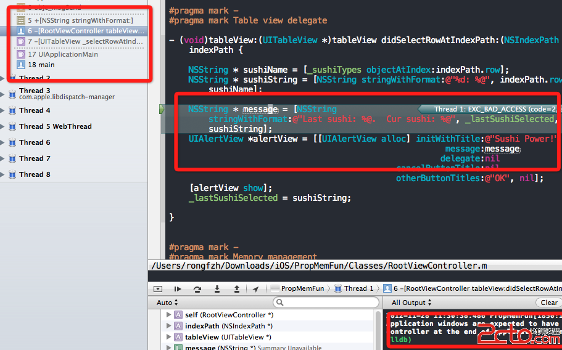The height and width of the screenshot is (350, 562).
Task: Click the variables search field
Action: pyautogui.click(x=327, y=303)
